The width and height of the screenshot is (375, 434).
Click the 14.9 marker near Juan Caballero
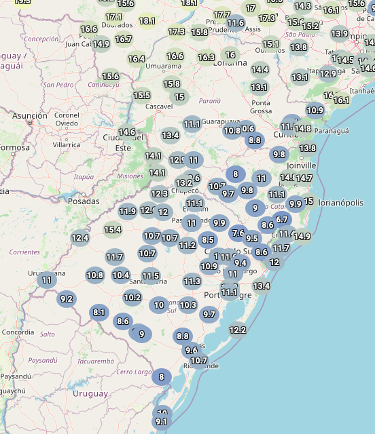pos(101,43)
